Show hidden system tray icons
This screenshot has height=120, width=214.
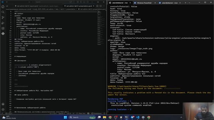tap(181, 117)
